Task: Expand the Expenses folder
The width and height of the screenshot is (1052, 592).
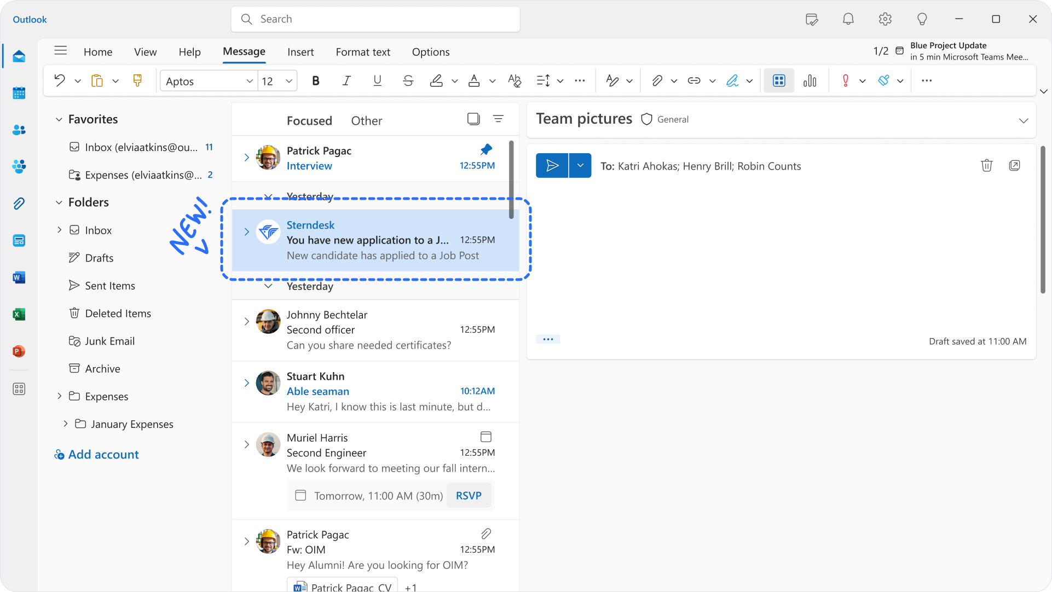Action: (x=59, y=396)
